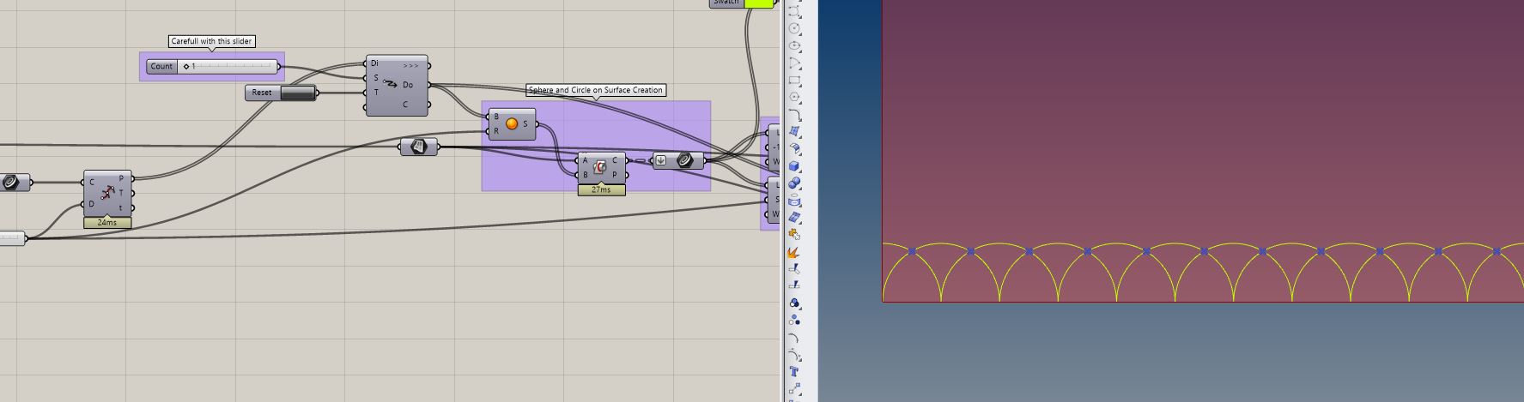Click the 24ms profiler label
The height and width of the screenshot is (402, 1524).
coord(107,222)
